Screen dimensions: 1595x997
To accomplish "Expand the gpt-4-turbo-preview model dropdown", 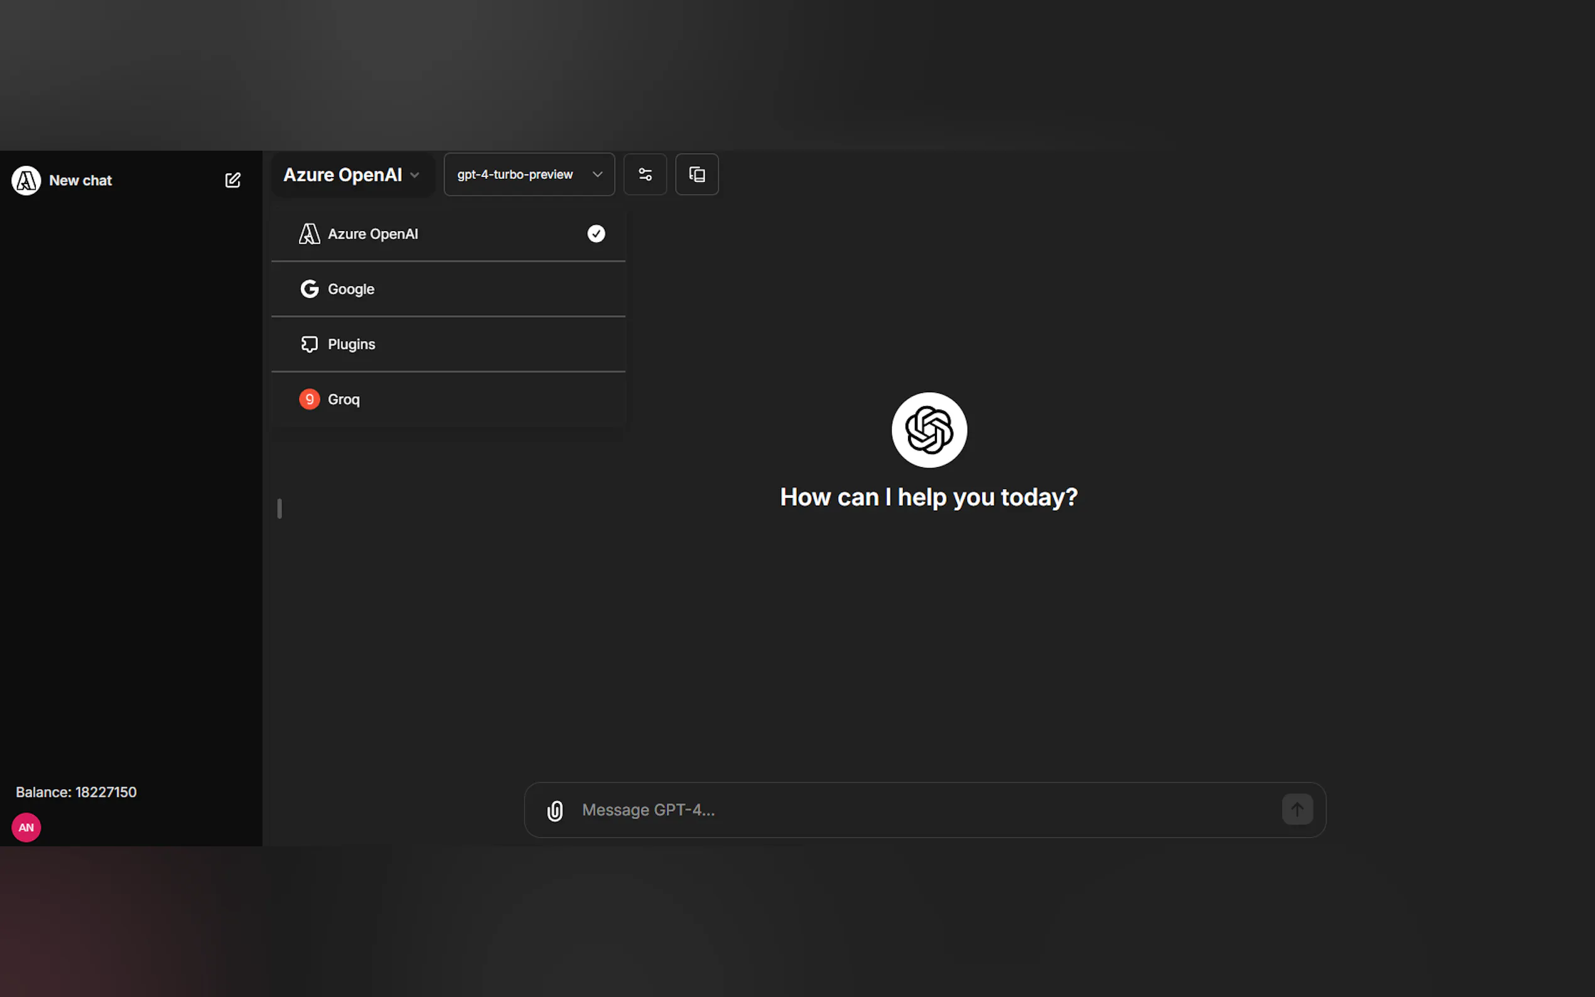I will point(529,174).
